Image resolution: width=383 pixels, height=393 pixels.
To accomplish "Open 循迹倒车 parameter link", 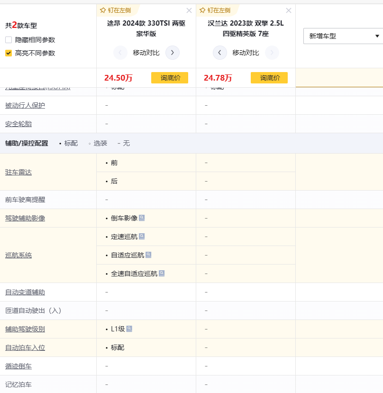I will [x=18, y=366].
